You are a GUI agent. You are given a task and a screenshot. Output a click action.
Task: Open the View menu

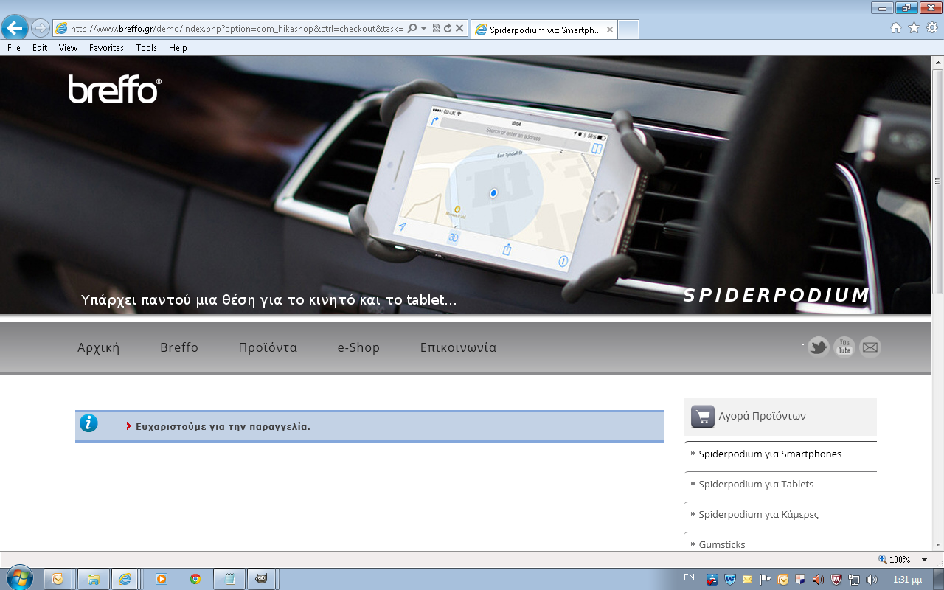pos(69,48)
